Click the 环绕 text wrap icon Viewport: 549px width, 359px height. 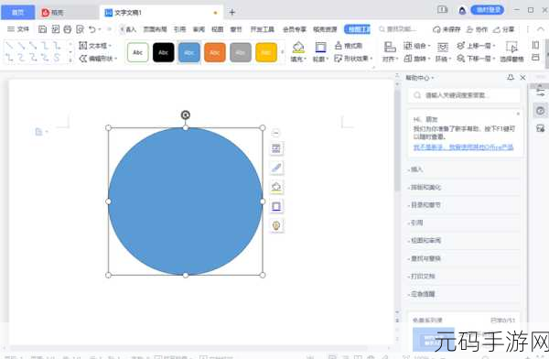point(443,48)
